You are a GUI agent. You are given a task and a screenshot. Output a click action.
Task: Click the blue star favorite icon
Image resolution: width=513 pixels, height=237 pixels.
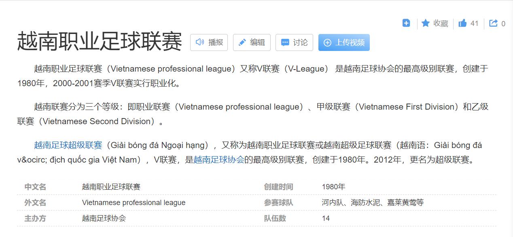tap(425, 23)
